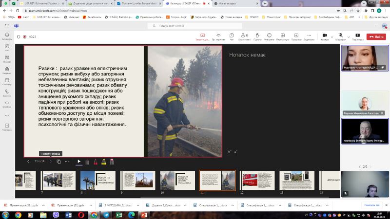Jump to slide 8 thumbnail
The width and height of the screenshot is (390, 219).
(x=98, y=181)
